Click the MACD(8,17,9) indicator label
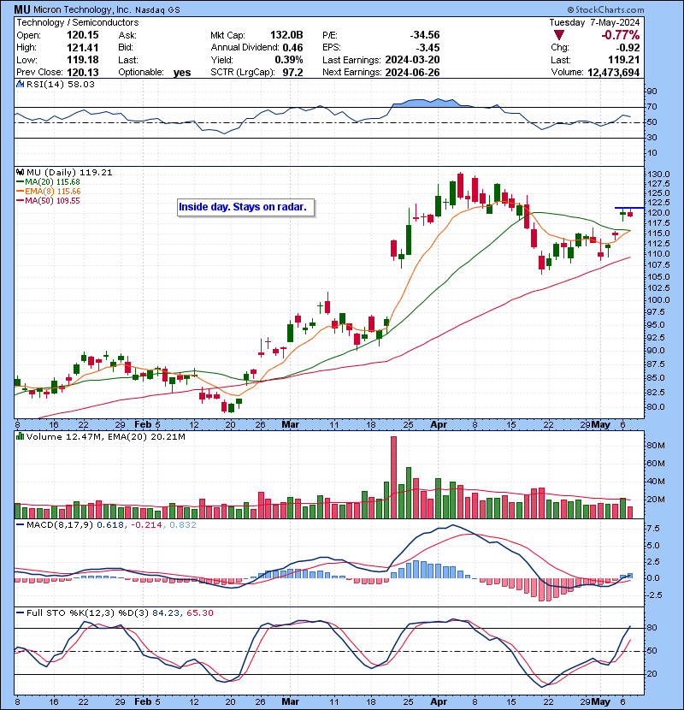The image size is (684, 710). point(60,525)
